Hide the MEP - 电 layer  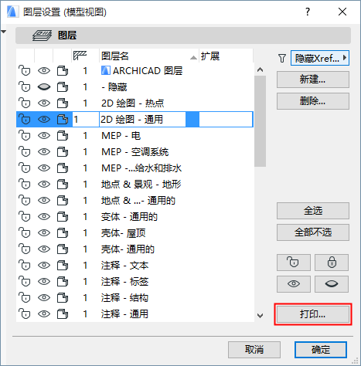[44, 136]
